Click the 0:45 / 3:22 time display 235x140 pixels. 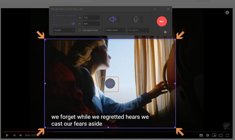31,135
